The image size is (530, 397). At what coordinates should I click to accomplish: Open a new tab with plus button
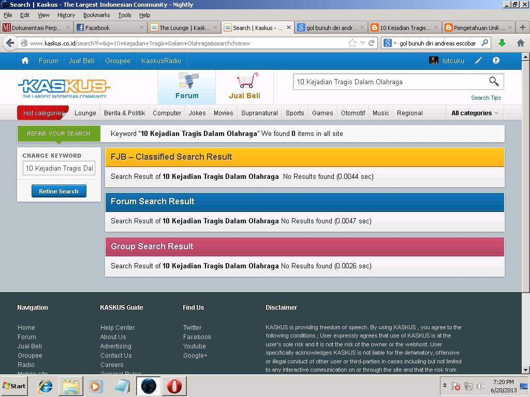(522, 28)
